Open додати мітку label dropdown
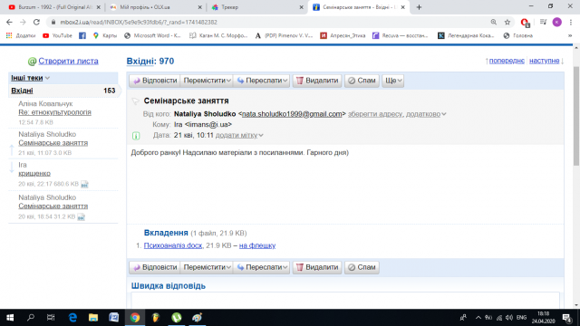The height and width of the screenshot is (326, 580). pyautogui.click(x=239, y=135)
